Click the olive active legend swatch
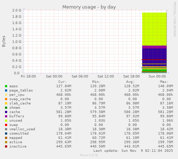The width and height of the screenshot is (178, 159). 6,142
